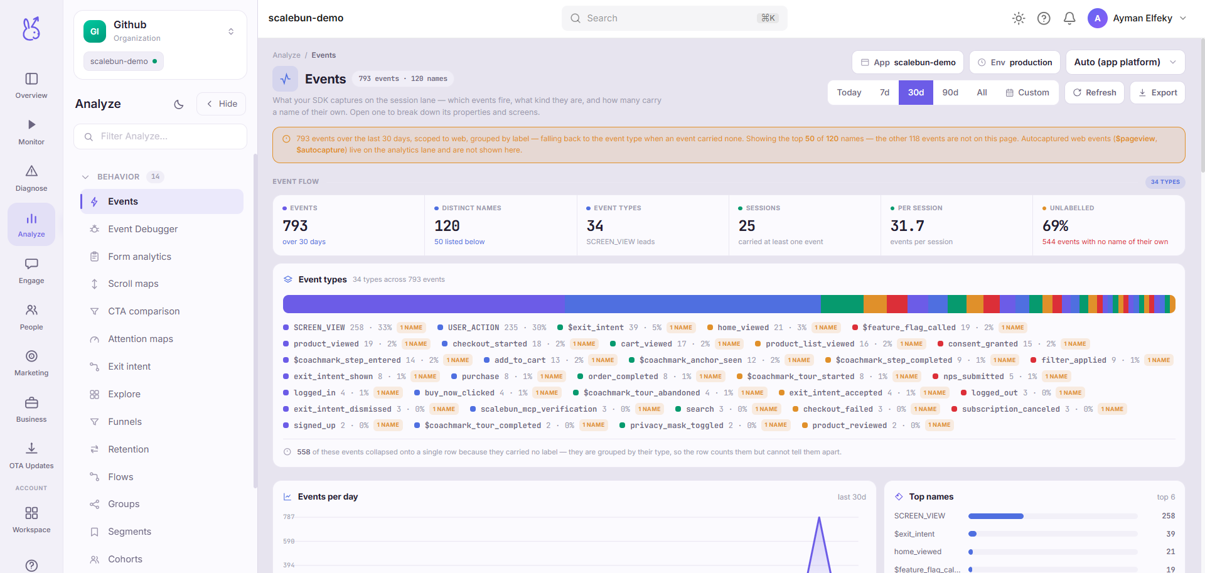1205x573 pixels.
Task: Open the Workspace section
Action: [31, 520]
